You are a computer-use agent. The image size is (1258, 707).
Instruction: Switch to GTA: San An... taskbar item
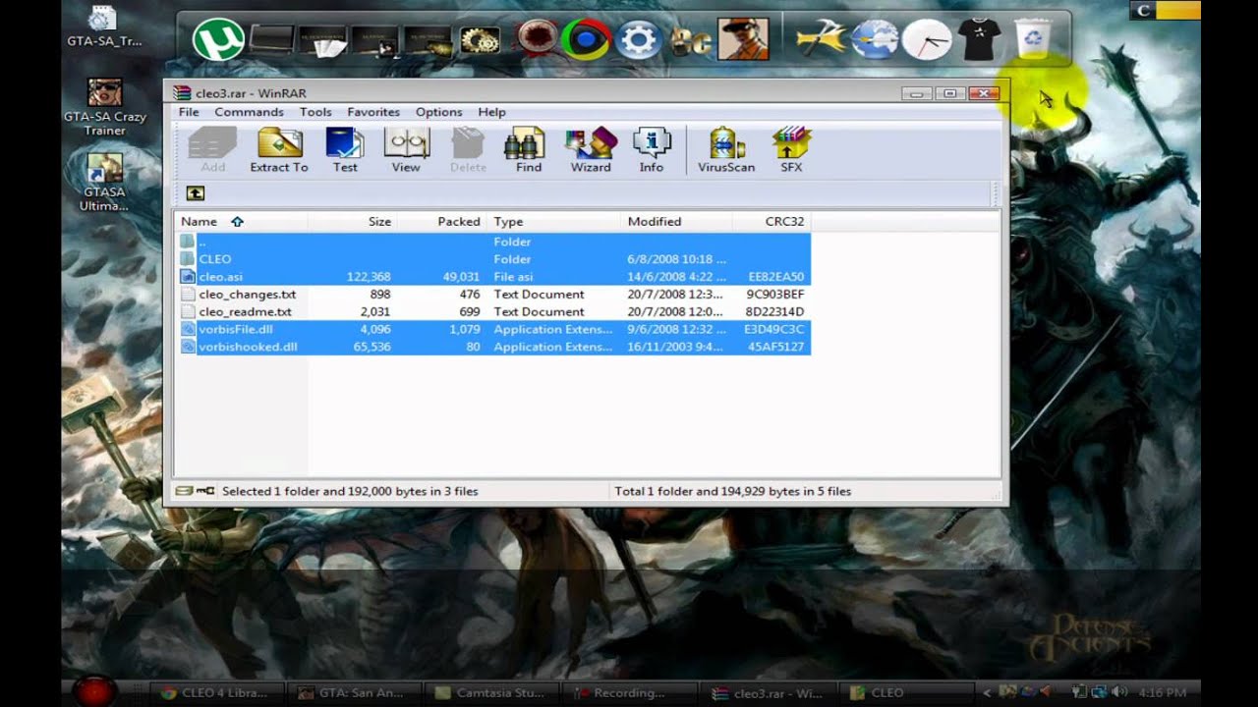coord(355,693)
